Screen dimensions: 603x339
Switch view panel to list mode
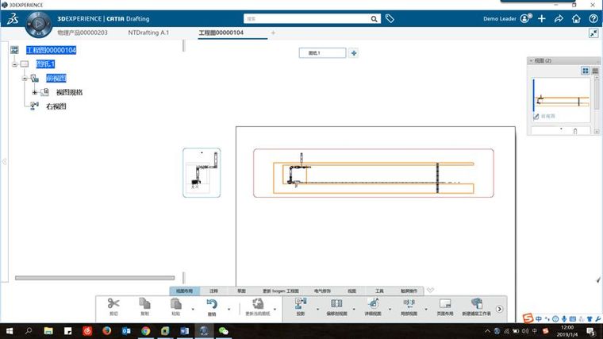click(595, 71)
